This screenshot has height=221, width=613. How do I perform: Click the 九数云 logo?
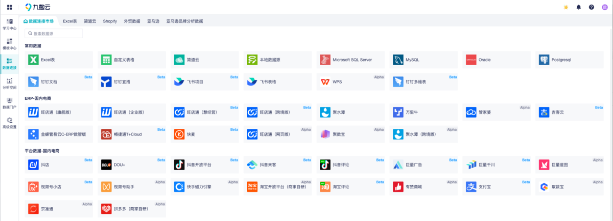(x=37, y=7)
